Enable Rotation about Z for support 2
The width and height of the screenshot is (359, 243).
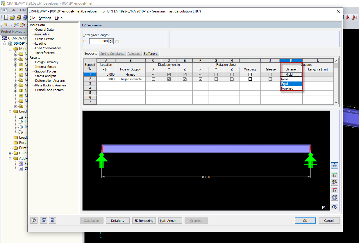point(232,79)
